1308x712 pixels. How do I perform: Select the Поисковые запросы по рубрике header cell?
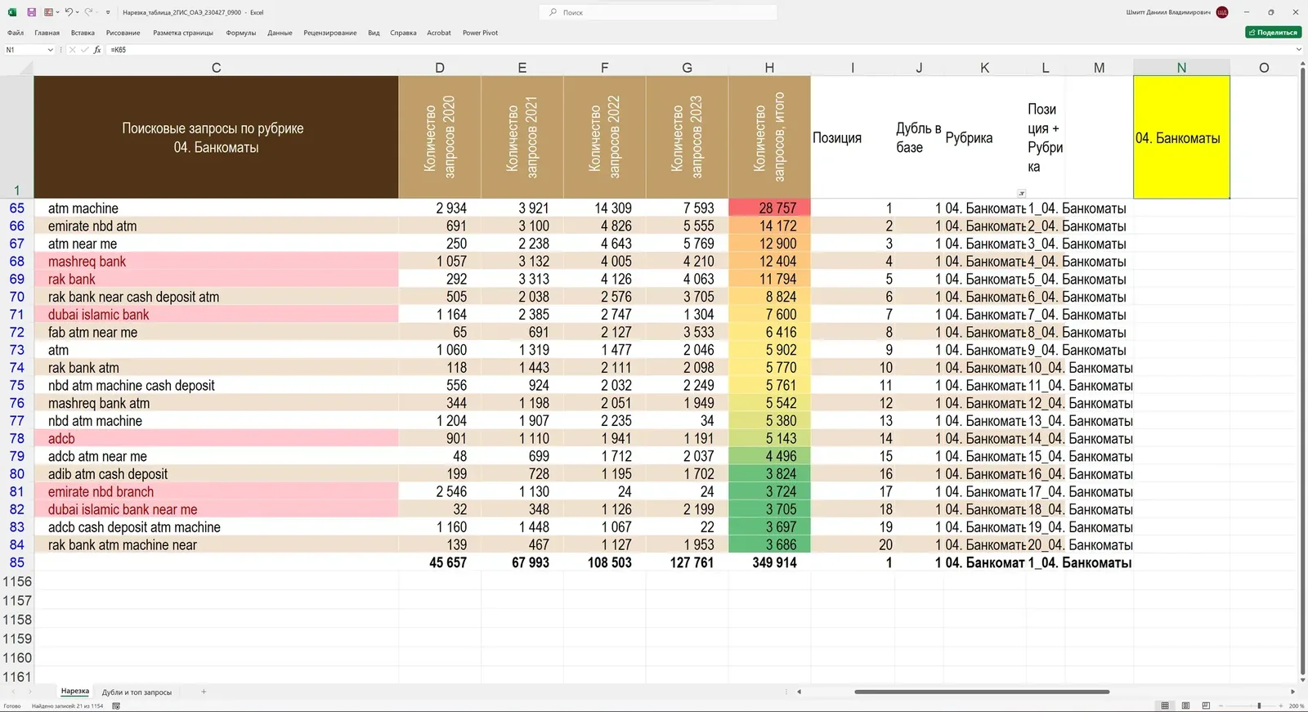[216, 137]
